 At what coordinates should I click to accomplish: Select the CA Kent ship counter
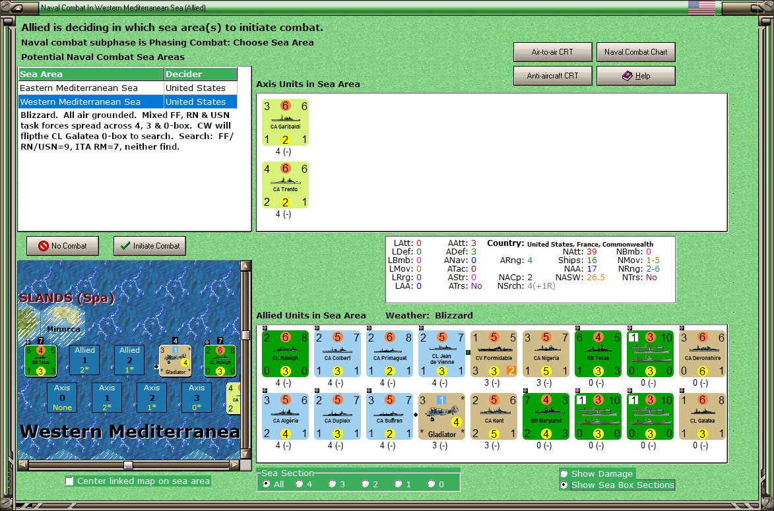click(494, 416)
